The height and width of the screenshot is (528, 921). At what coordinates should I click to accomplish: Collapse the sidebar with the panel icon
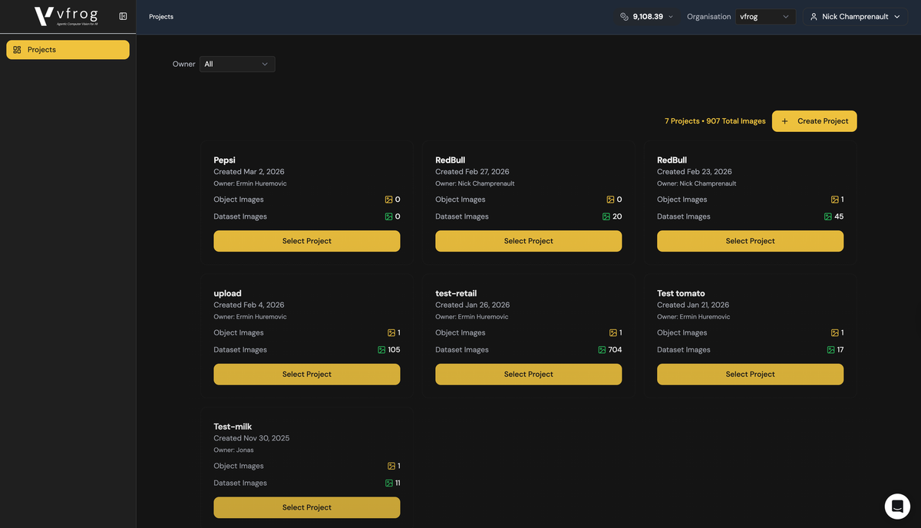[123, 16]
